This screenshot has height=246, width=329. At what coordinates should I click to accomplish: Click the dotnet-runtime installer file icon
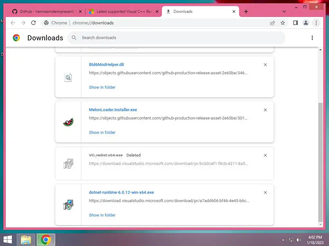68,205
